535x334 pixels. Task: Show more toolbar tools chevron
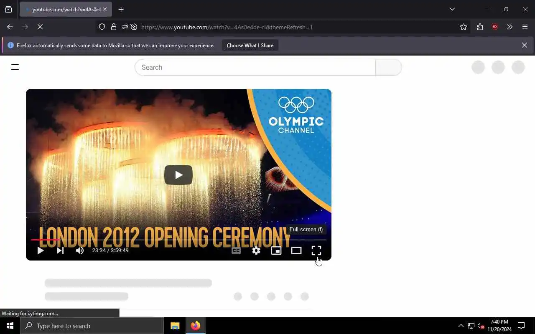510,27
